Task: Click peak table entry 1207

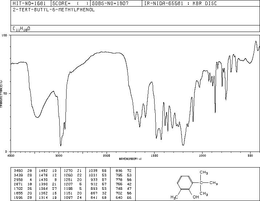Action: point(68,184)
